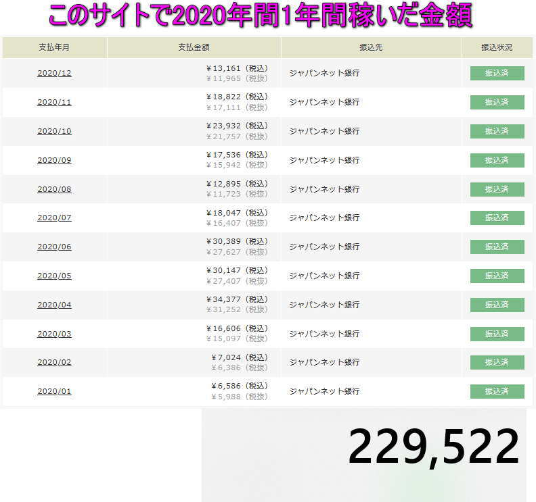This screenshot has height=502, width=536.
Task: Open the 2020/10 payment month link
Action: tap(54, 131)
